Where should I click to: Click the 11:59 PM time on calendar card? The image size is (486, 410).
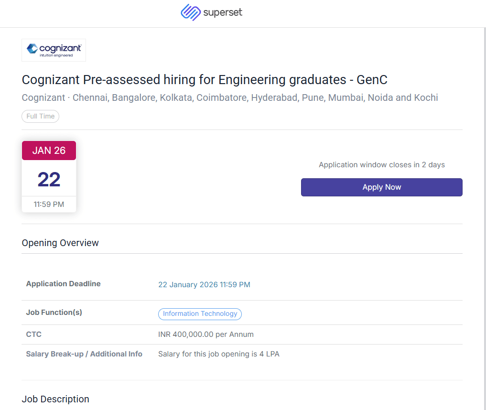coord(49,205)
